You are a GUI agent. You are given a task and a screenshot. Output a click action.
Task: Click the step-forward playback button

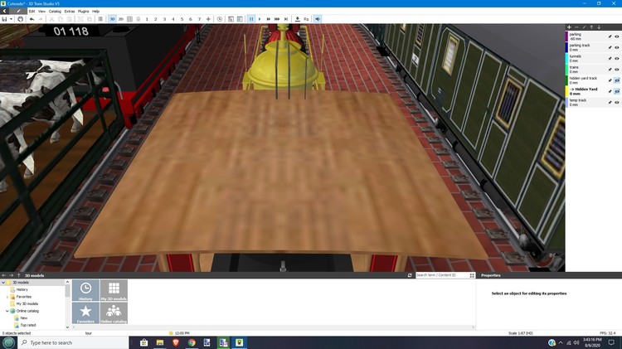pyautogui.click(x=286, y=19)
